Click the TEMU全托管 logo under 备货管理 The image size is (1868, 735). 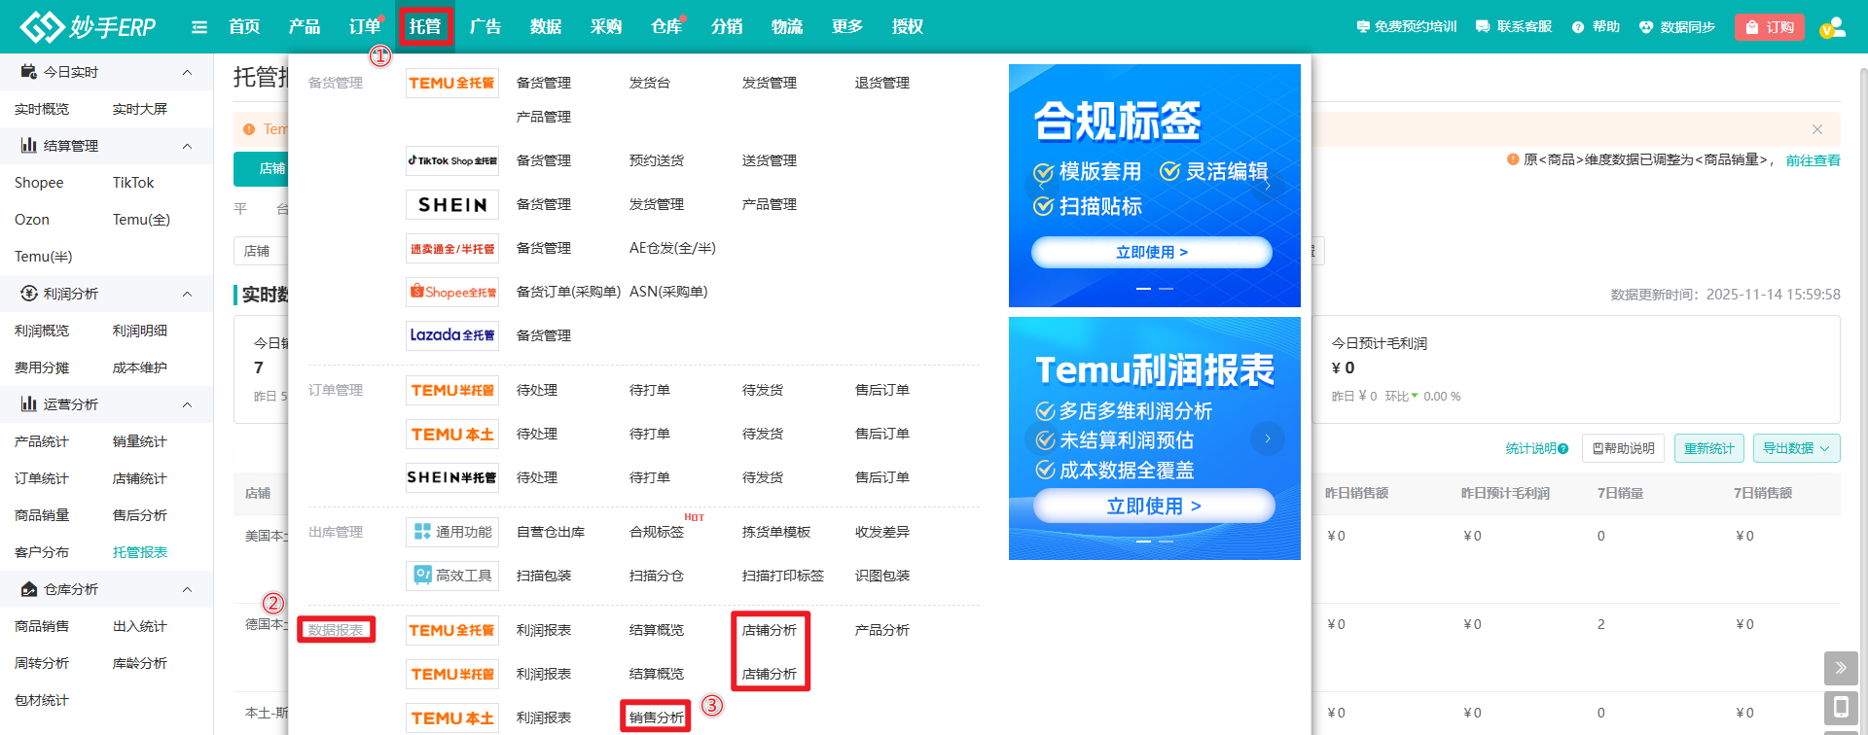452,83
